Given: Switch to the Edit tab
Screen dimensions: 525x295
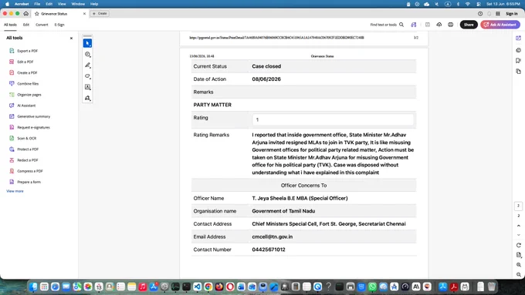Looking at the screenshot, I should pos(26,25).
